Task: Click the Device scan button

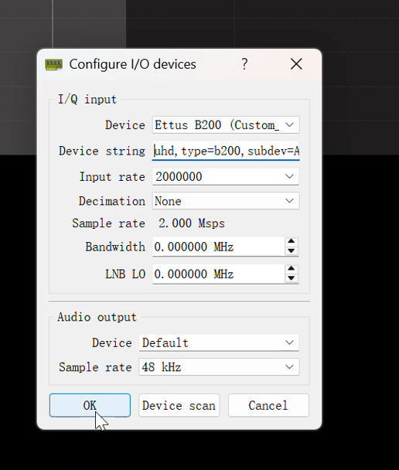Action: [x=179, y=405]
